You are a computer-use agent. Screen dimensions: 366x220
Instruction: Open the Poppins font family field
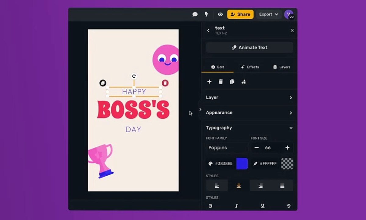(227, 148)
